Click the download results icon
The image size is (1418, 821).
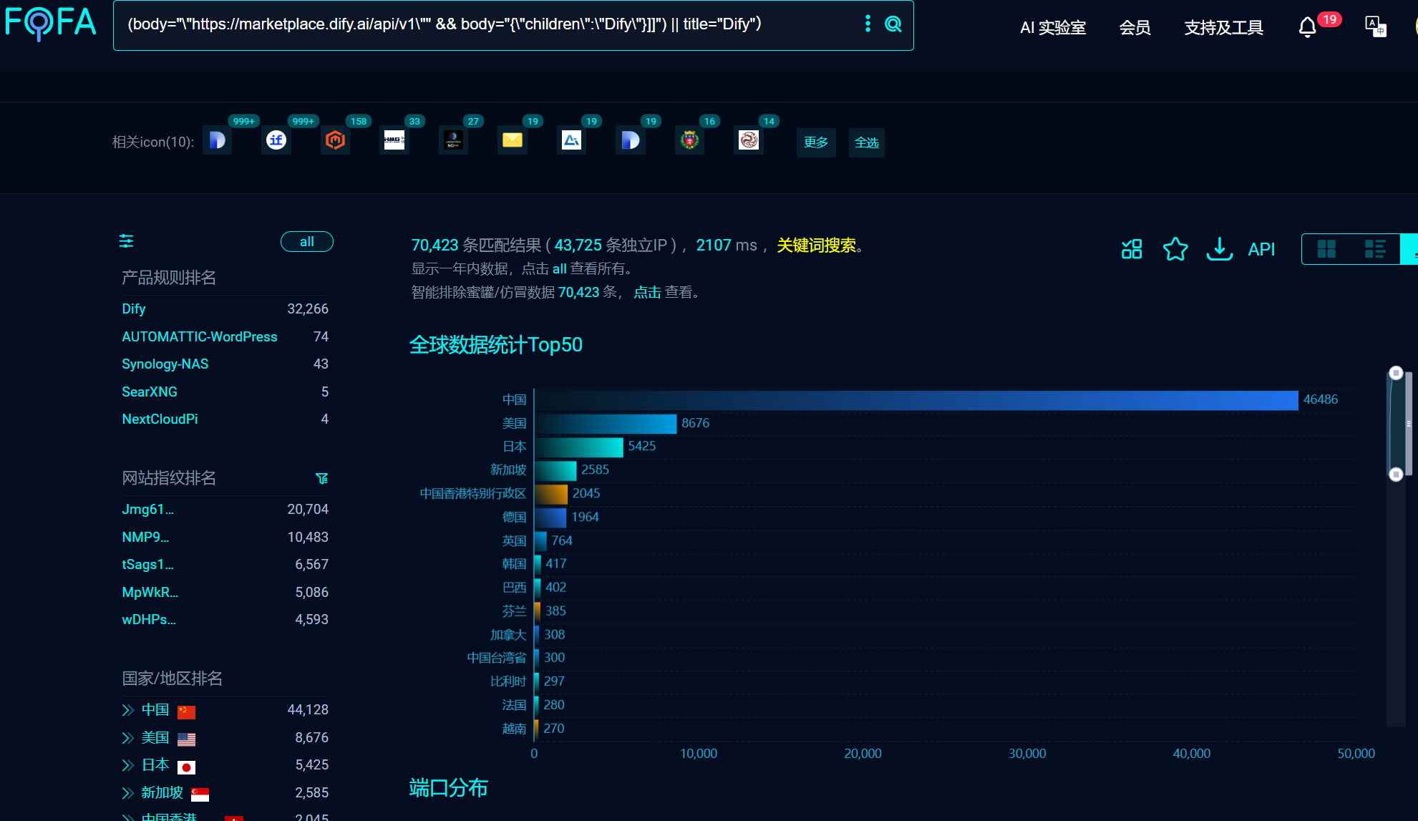tap(1219, 249)
